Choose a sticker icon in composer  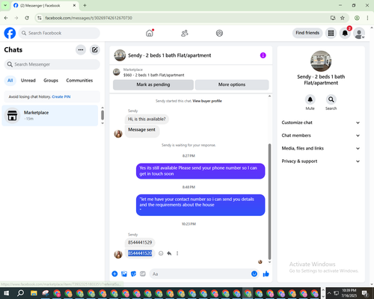[x=133, y=274]
